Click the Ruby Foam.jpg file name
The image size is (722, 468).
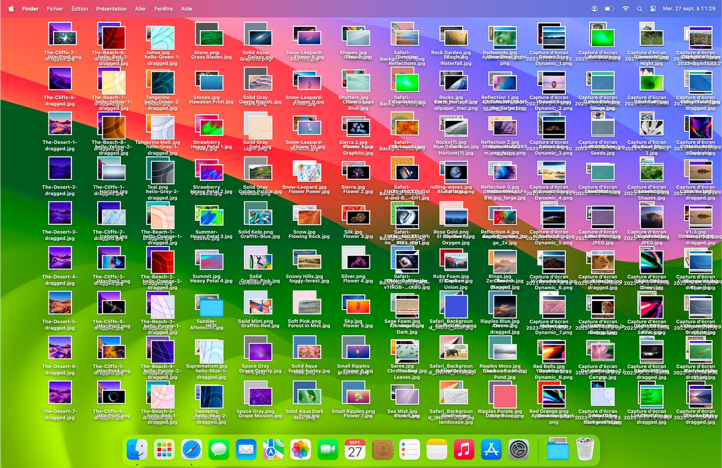tap(451, 277)
